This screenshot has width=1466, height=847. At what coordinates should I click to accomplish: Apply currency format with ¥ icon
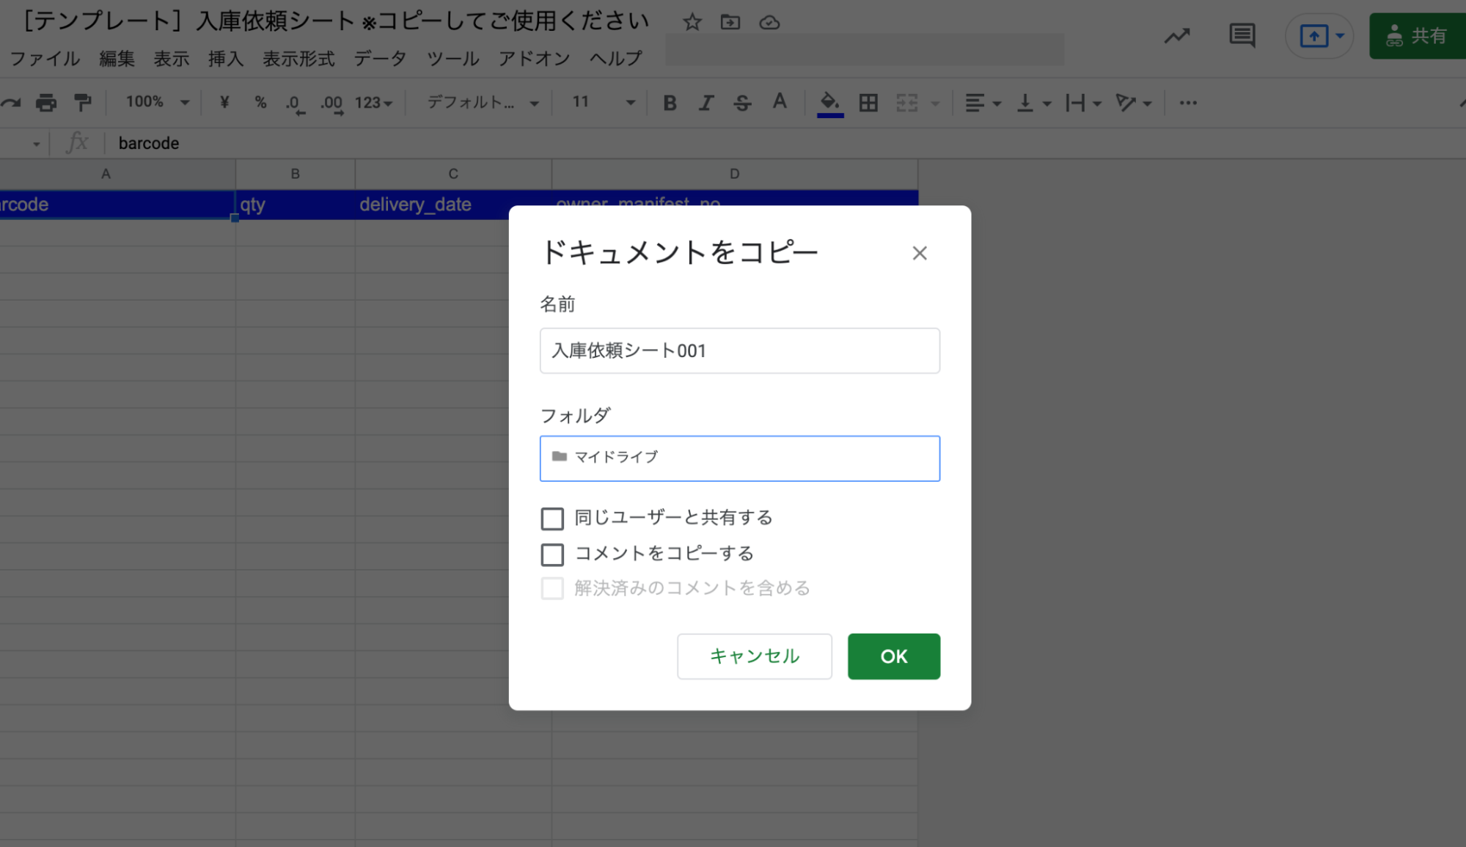tap(224, 103)
